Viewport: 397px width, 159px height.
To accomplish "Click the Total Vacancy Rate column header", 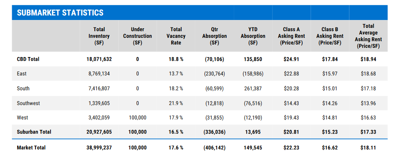I will pos(176,36).
